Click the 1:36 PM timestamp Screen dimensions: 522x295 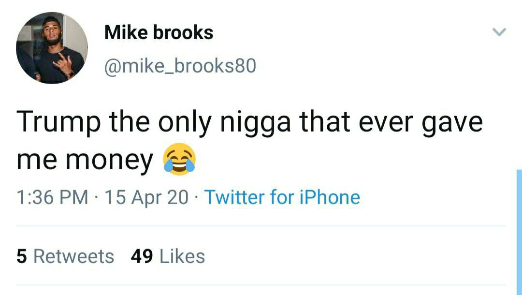pos(52,197)
